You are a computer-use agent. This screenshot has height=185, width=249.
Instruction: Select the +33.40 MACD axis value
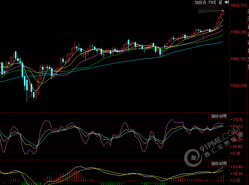236,167
